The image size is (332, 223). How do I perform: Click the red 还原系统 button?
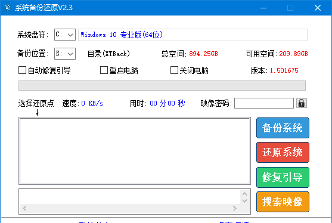pos(283,152)
